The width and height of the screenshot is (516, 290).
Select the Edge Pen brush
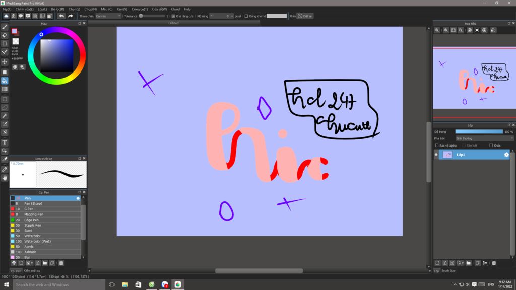pyautogui.click(x=45, y=220)
